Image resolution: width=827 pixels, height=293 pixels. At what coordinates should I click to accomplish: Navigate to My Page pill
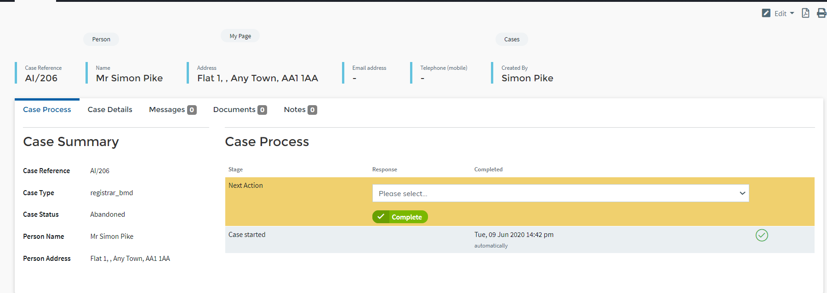click(x=240, y=36)
